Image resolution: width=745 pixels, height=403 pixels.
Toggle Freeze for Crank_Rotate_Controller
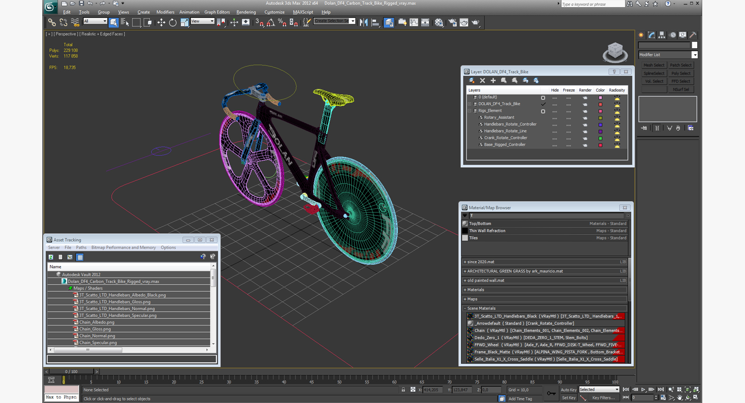point(569,138)
